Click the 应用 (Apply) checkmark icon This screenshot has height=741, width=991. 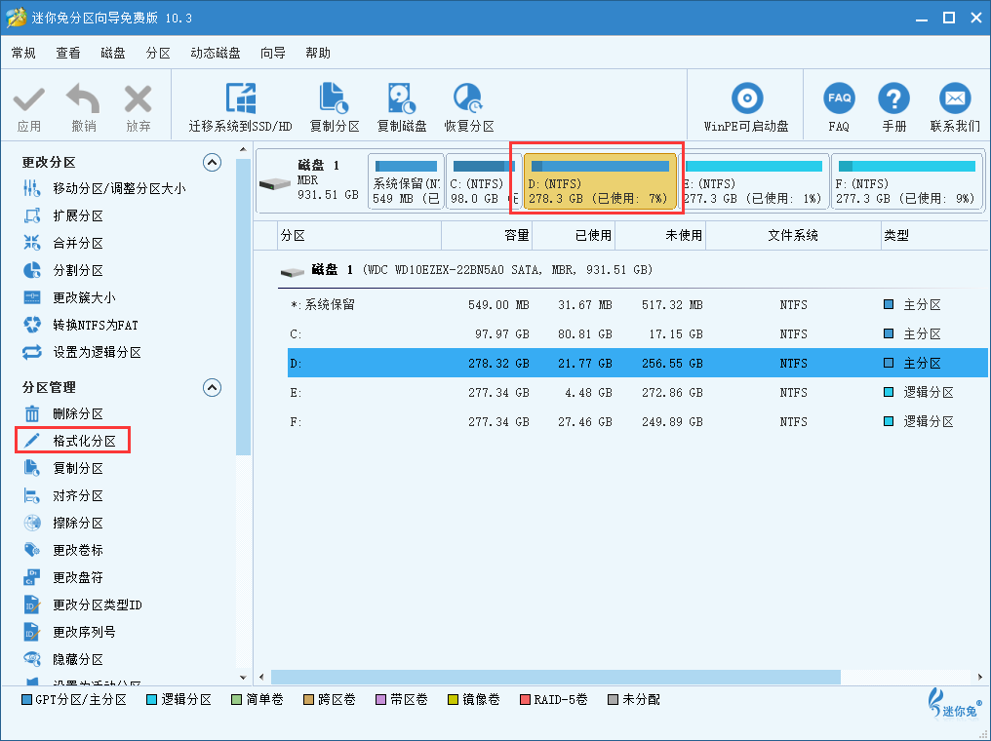tap(29, 99)
